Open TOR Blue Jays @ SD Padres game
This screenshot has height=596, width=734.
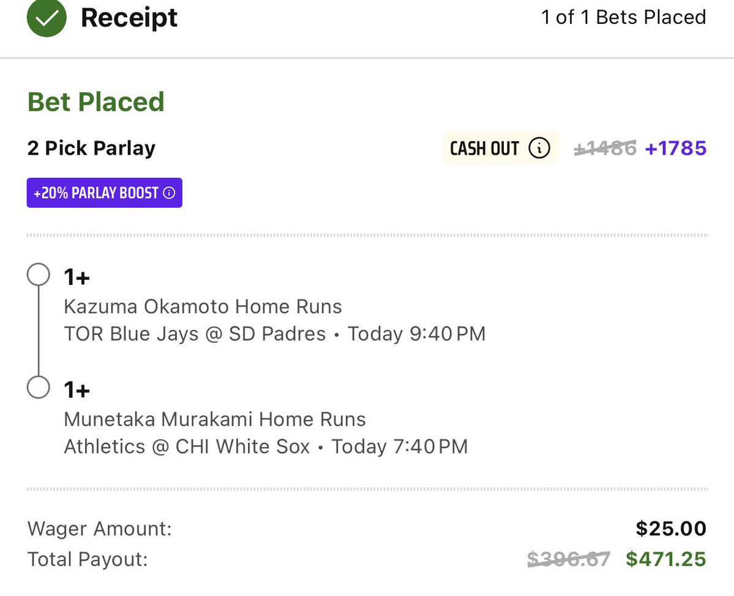195,334
